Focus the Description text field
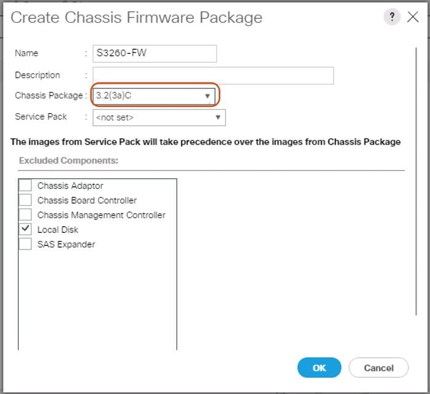This screenshot has width=430, height=394. 213,76
